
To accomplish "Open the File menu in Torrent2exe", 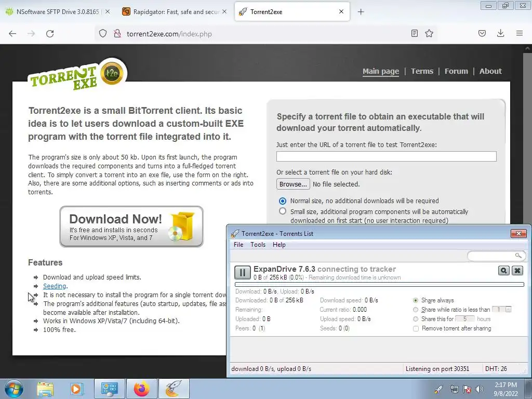I will [x=238, y=245].
